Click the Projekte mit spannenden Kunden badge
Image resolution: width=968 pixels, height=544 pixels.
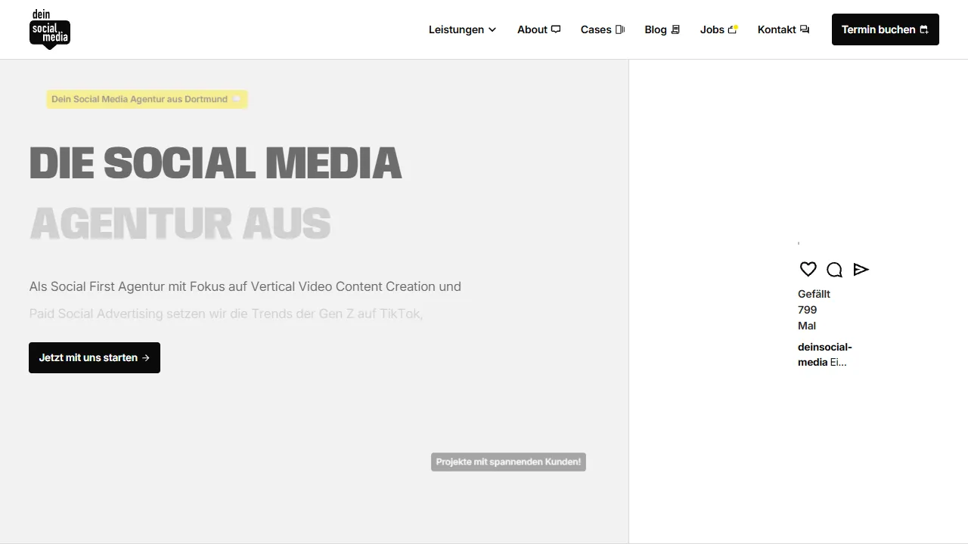(x=508, y=462)
